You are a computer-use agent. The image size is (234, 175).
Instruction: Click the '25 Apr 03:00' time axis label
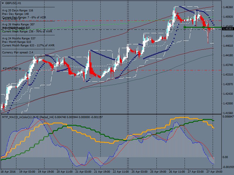140,172
